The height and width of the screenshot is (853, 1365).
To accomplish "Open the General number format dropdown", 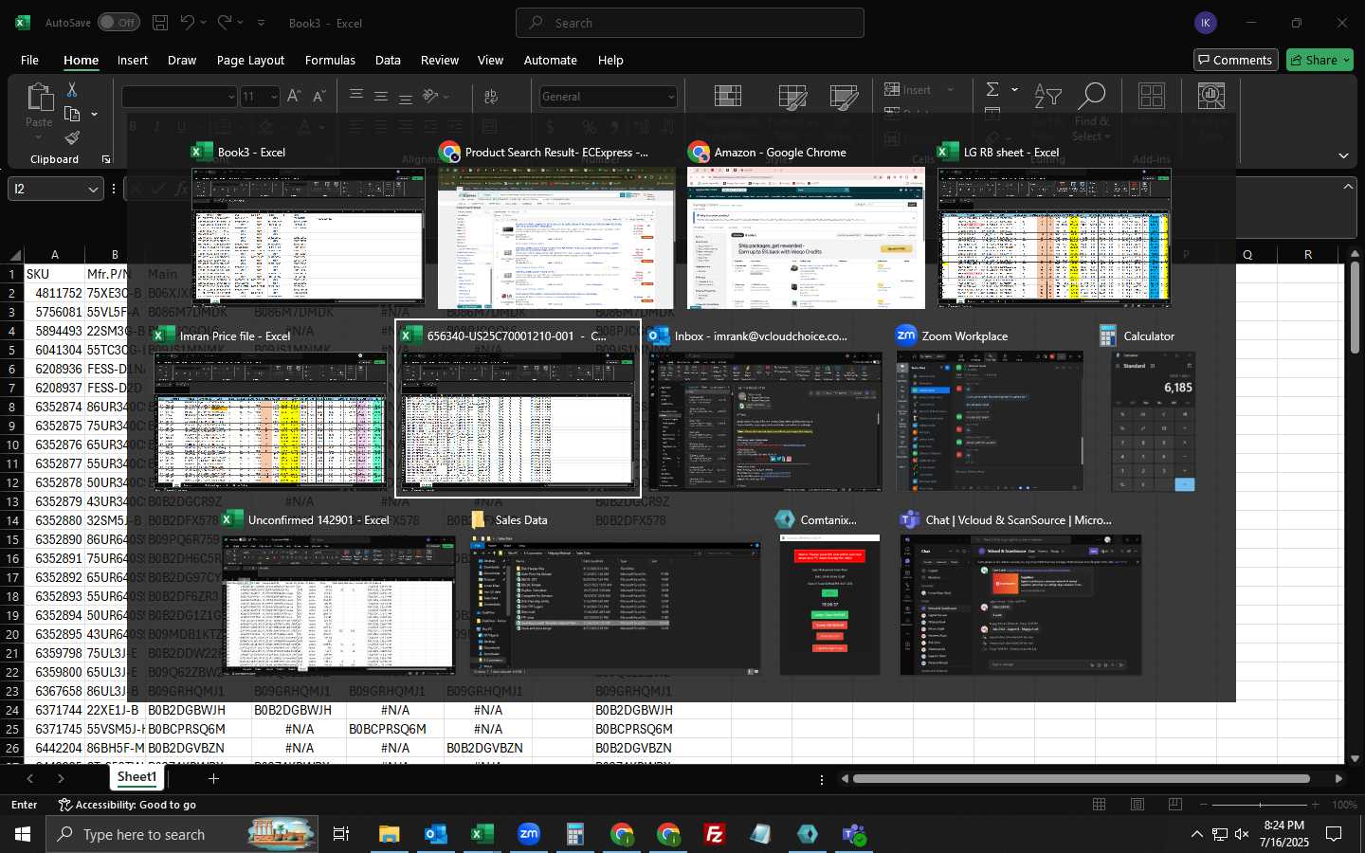I will 671,97.
